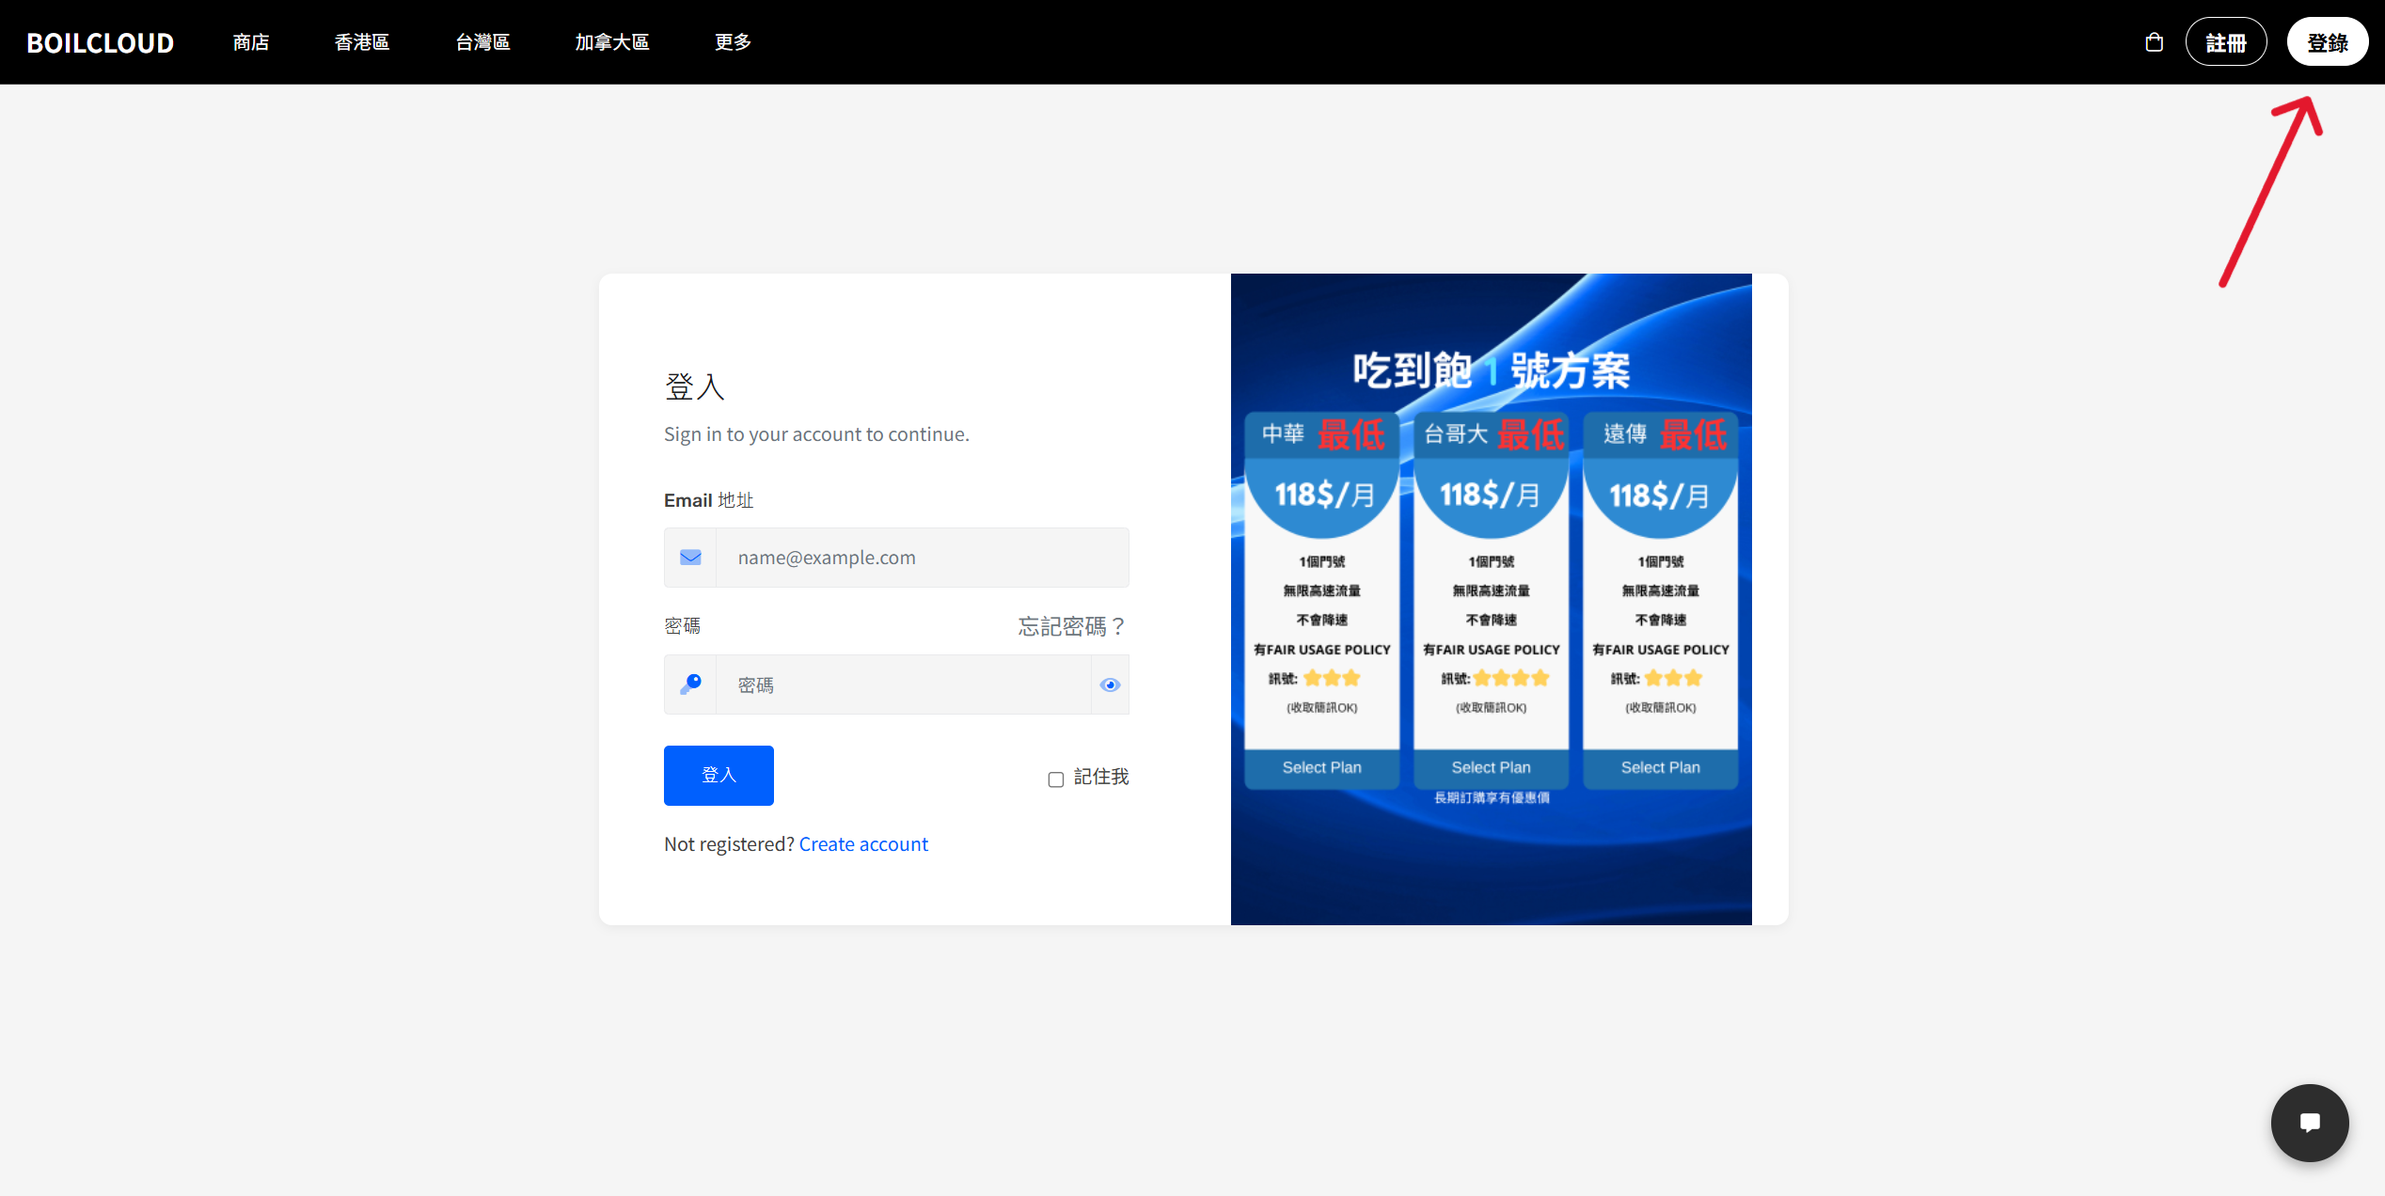2385x1196 pixels.
Task: Click the 註冊 register button
Action: tap(2226, 42)
